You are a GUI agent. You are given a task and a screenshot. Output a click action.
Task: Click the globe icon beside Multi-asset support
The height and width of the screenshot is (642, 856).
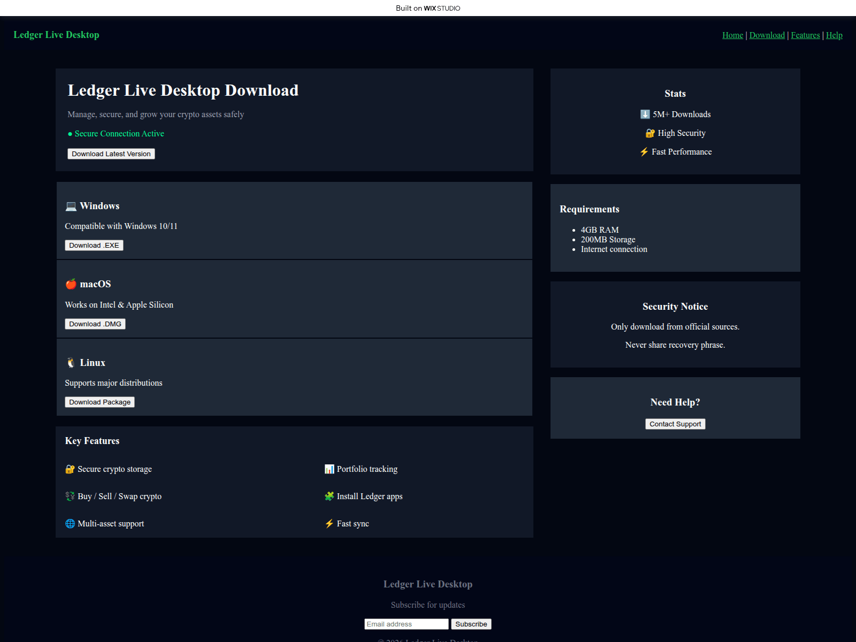[x=70, y=524]
